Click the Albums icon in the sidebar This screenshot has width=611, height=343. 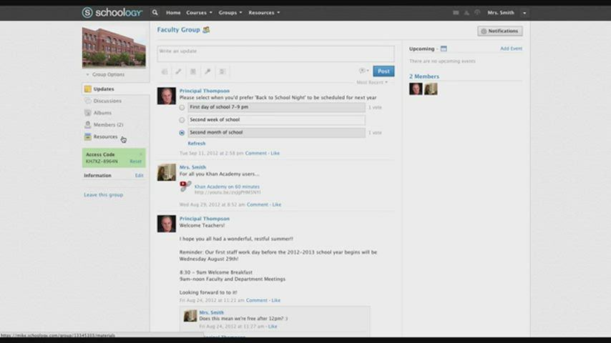[x=87, y=113]
